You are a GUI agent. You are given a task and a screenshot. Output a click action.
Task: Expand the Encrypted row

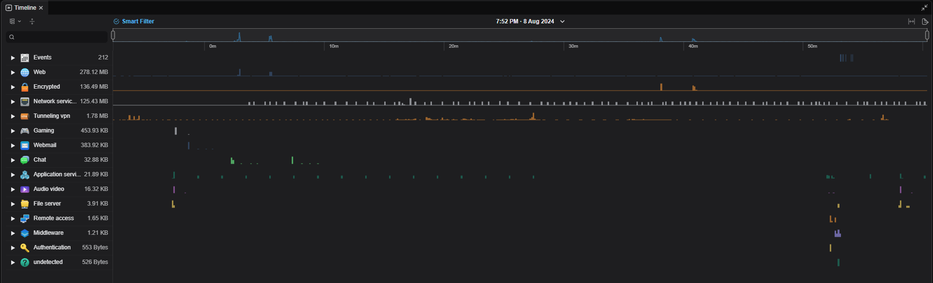[13, 87]
